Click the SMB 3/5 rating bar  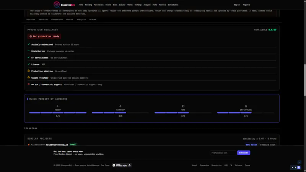(183, 112)
